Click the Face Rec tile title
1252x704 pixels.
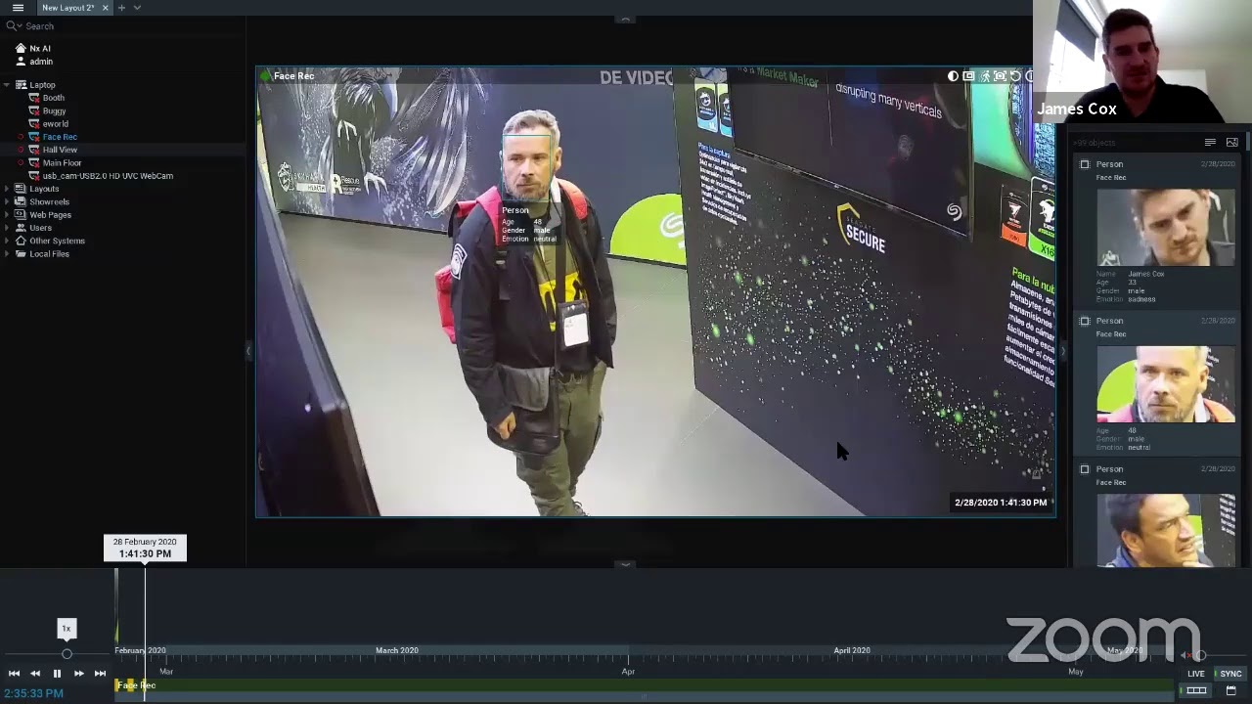[293, 76]
